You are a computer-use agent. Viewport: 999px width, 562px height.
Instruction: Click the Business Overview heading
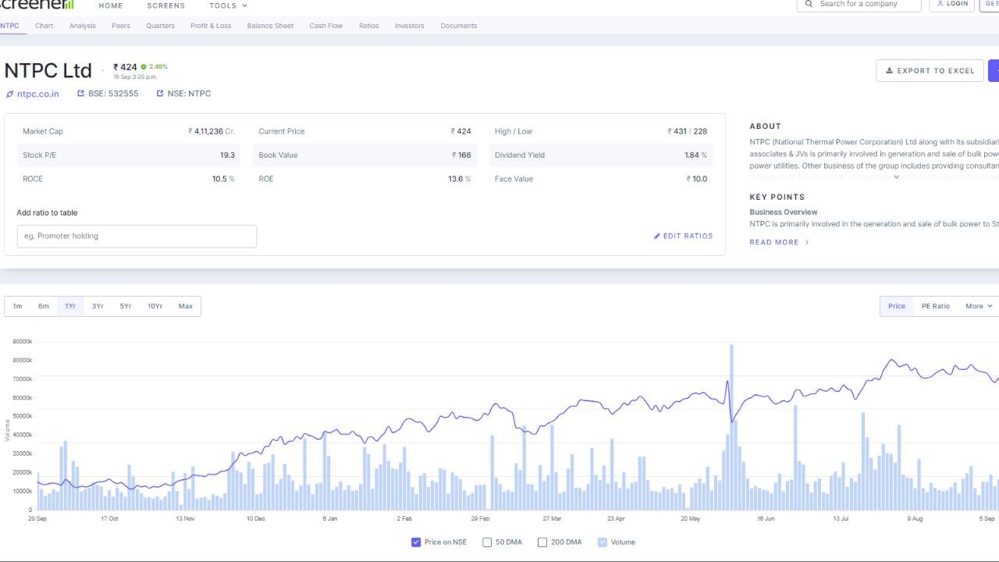tap(784, 212)
